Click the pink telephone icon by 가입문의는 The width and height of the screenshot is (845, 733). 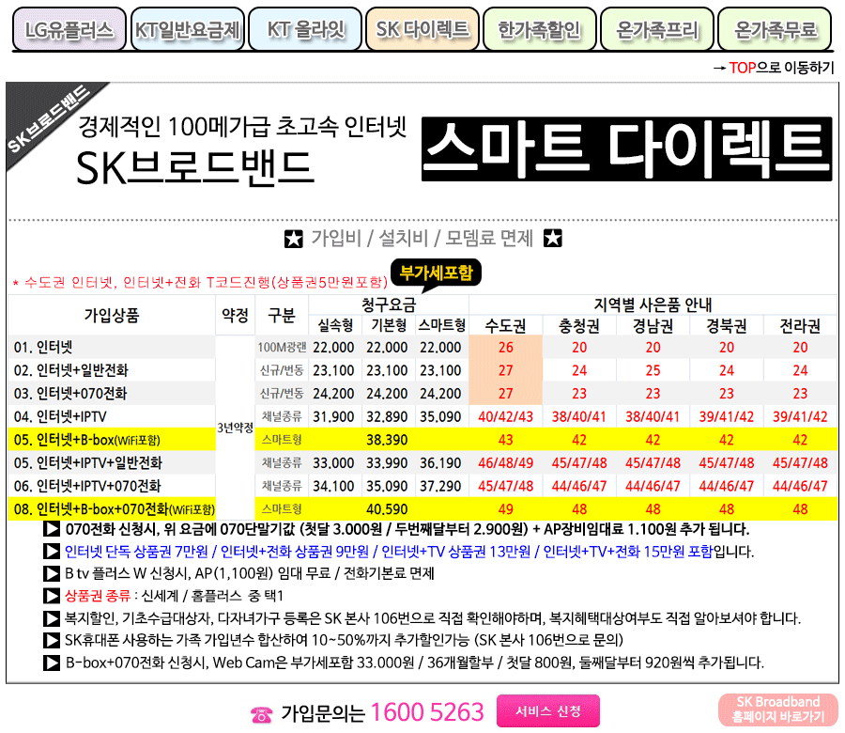(262, 714)
